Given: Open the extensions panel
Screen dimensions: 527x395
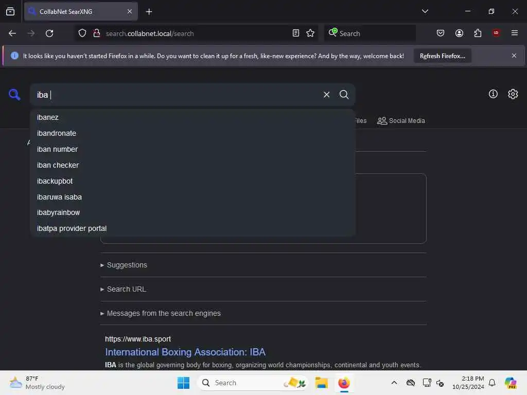Looking at the screenshot, I should [478, 33].
